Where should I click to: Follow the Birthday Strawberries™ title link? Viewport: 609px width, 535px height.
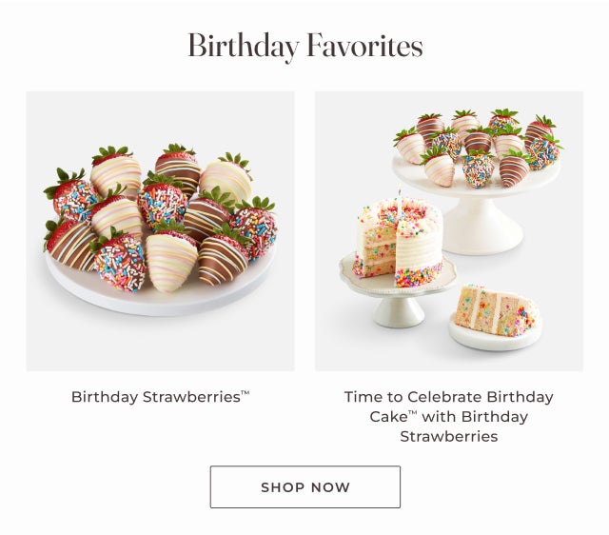pyautogui.click(x=161, y=397)
